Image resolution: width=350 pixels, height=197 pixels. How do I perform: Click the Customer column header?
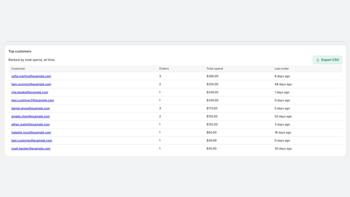tap(18, 69)
